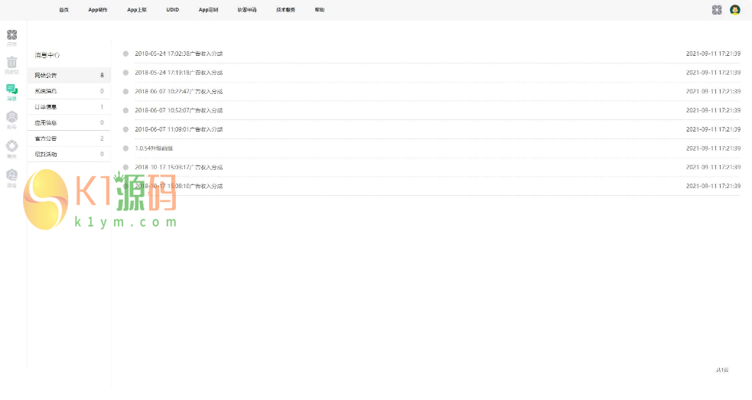Click the grid icon beside the avatar
Viewport: 752px width, 400px height.
(717, 10)
